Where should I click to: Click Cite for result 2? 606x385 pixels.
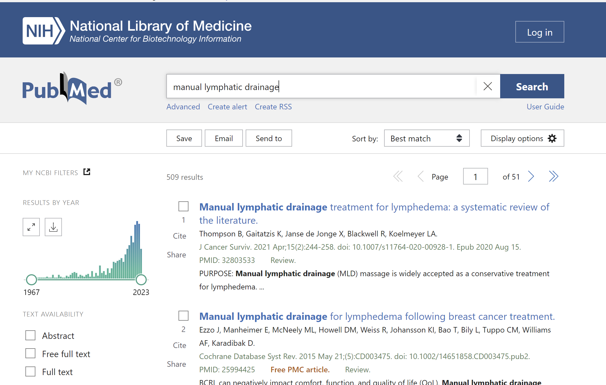click(179, 345)
